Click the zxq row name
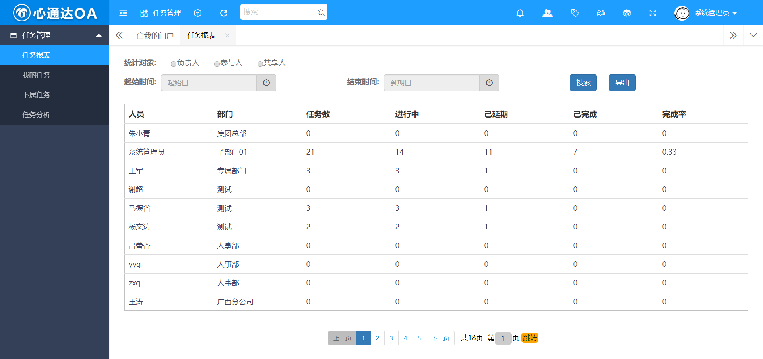The width and height of the screenshot is (763, 359). coord(134,283)
